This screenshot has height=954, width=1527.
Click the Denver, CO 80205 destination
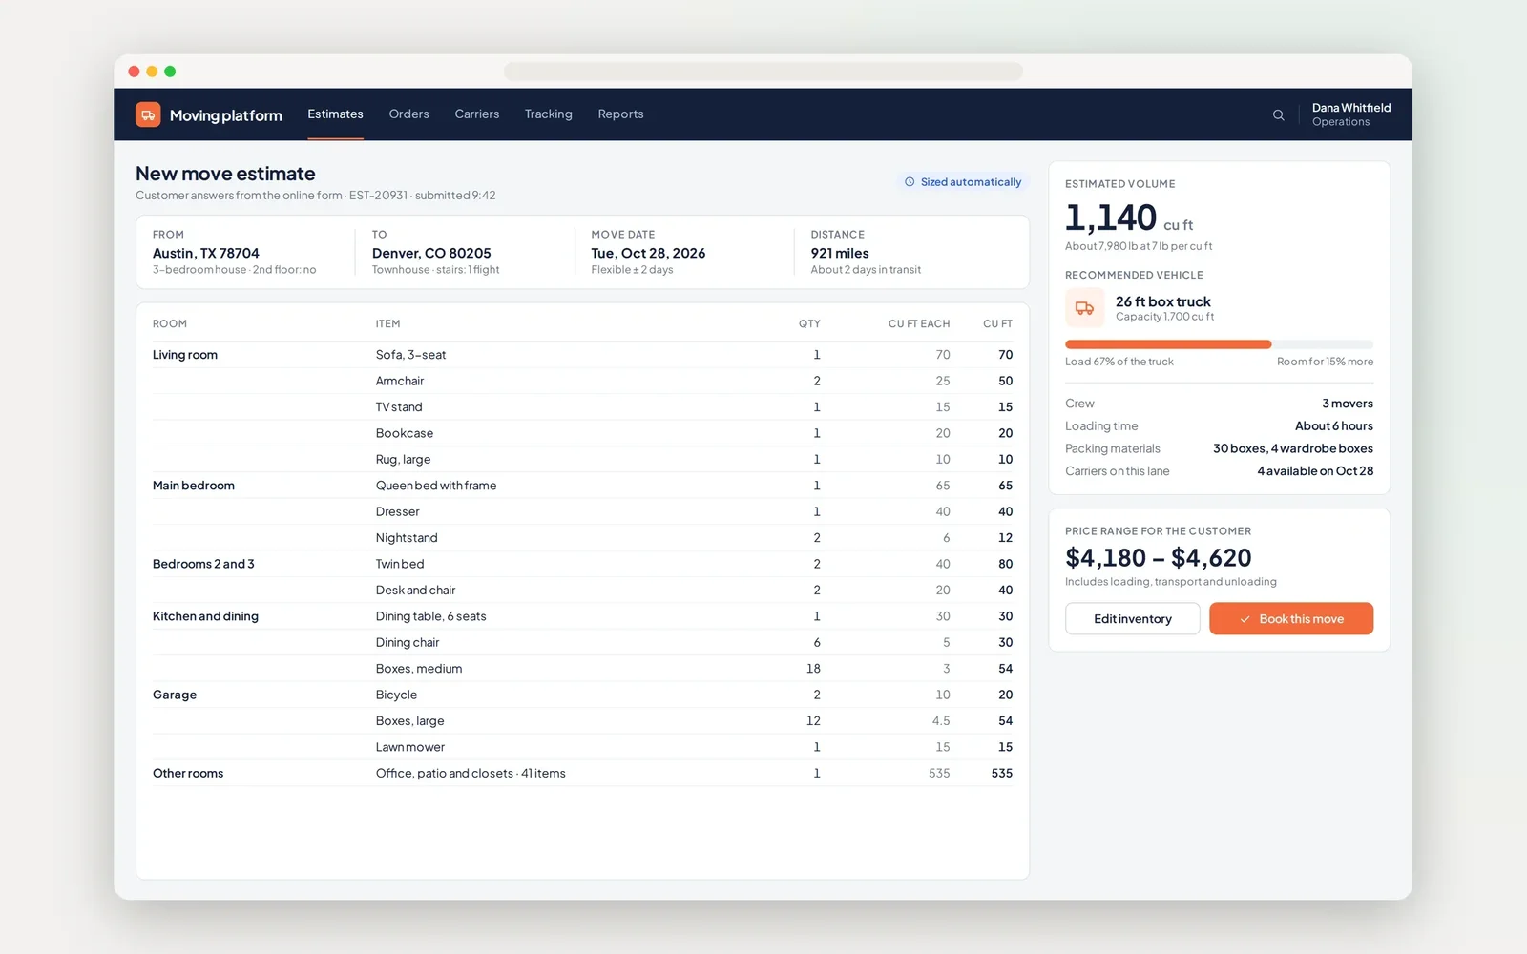[x=431, y=253]
